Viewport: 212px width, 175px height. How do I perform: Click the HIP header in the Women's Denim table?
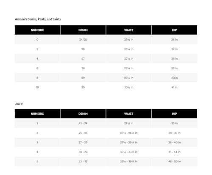point(174,30)
